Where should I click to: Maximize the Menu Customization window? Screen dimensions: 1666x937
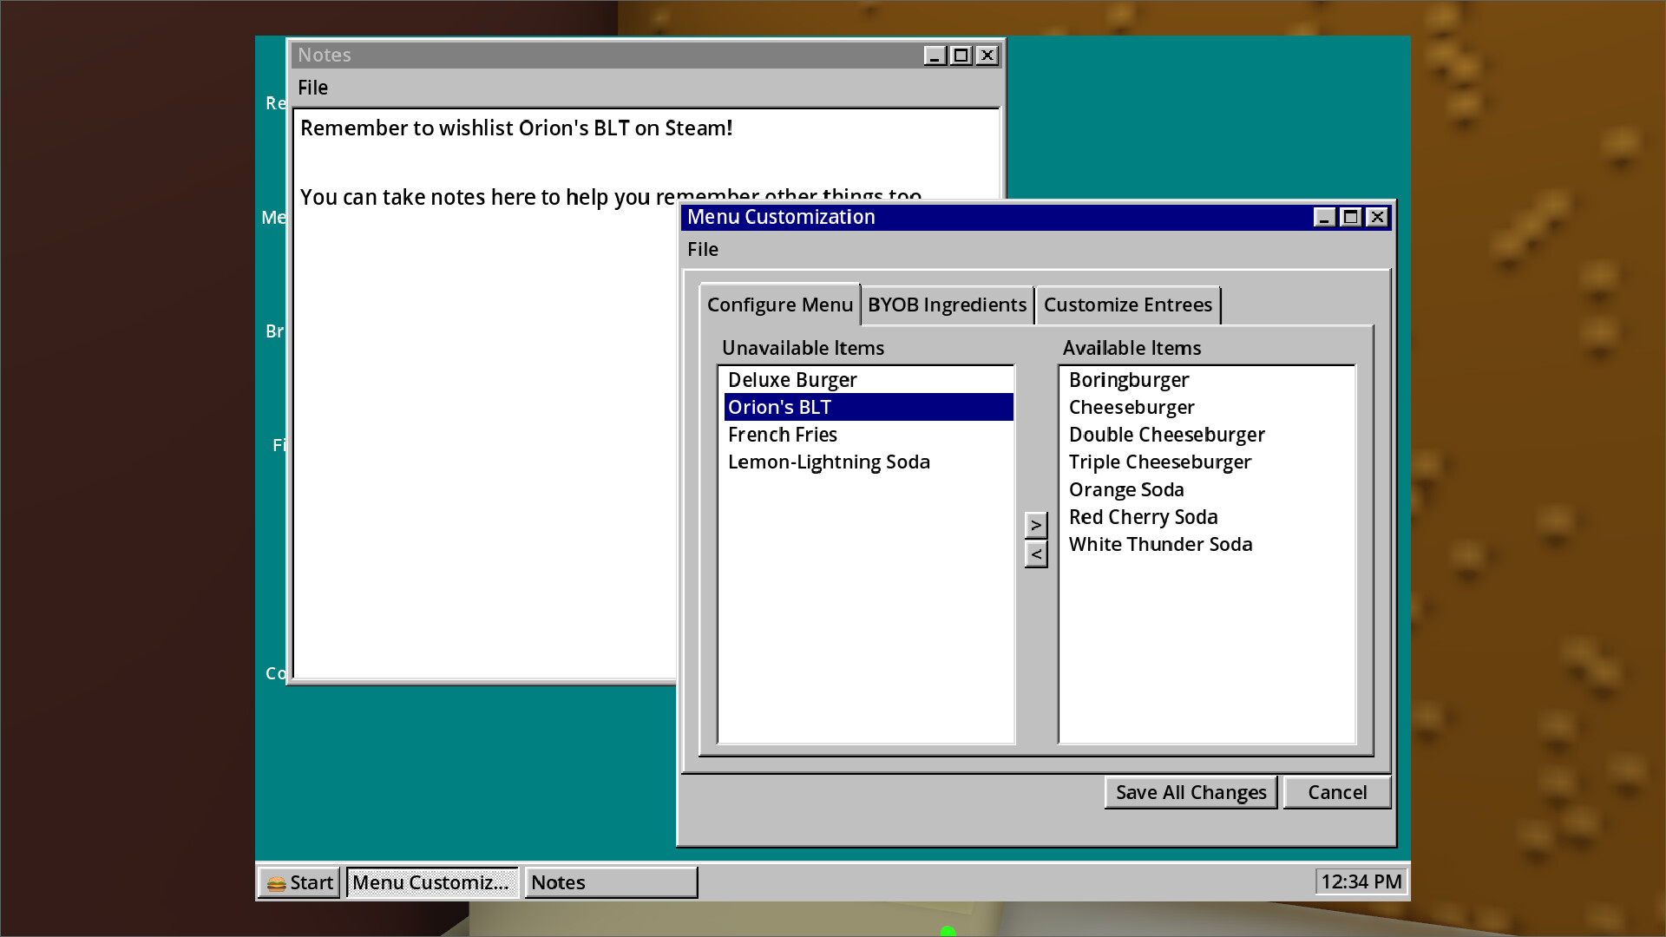coord(1351,217)
